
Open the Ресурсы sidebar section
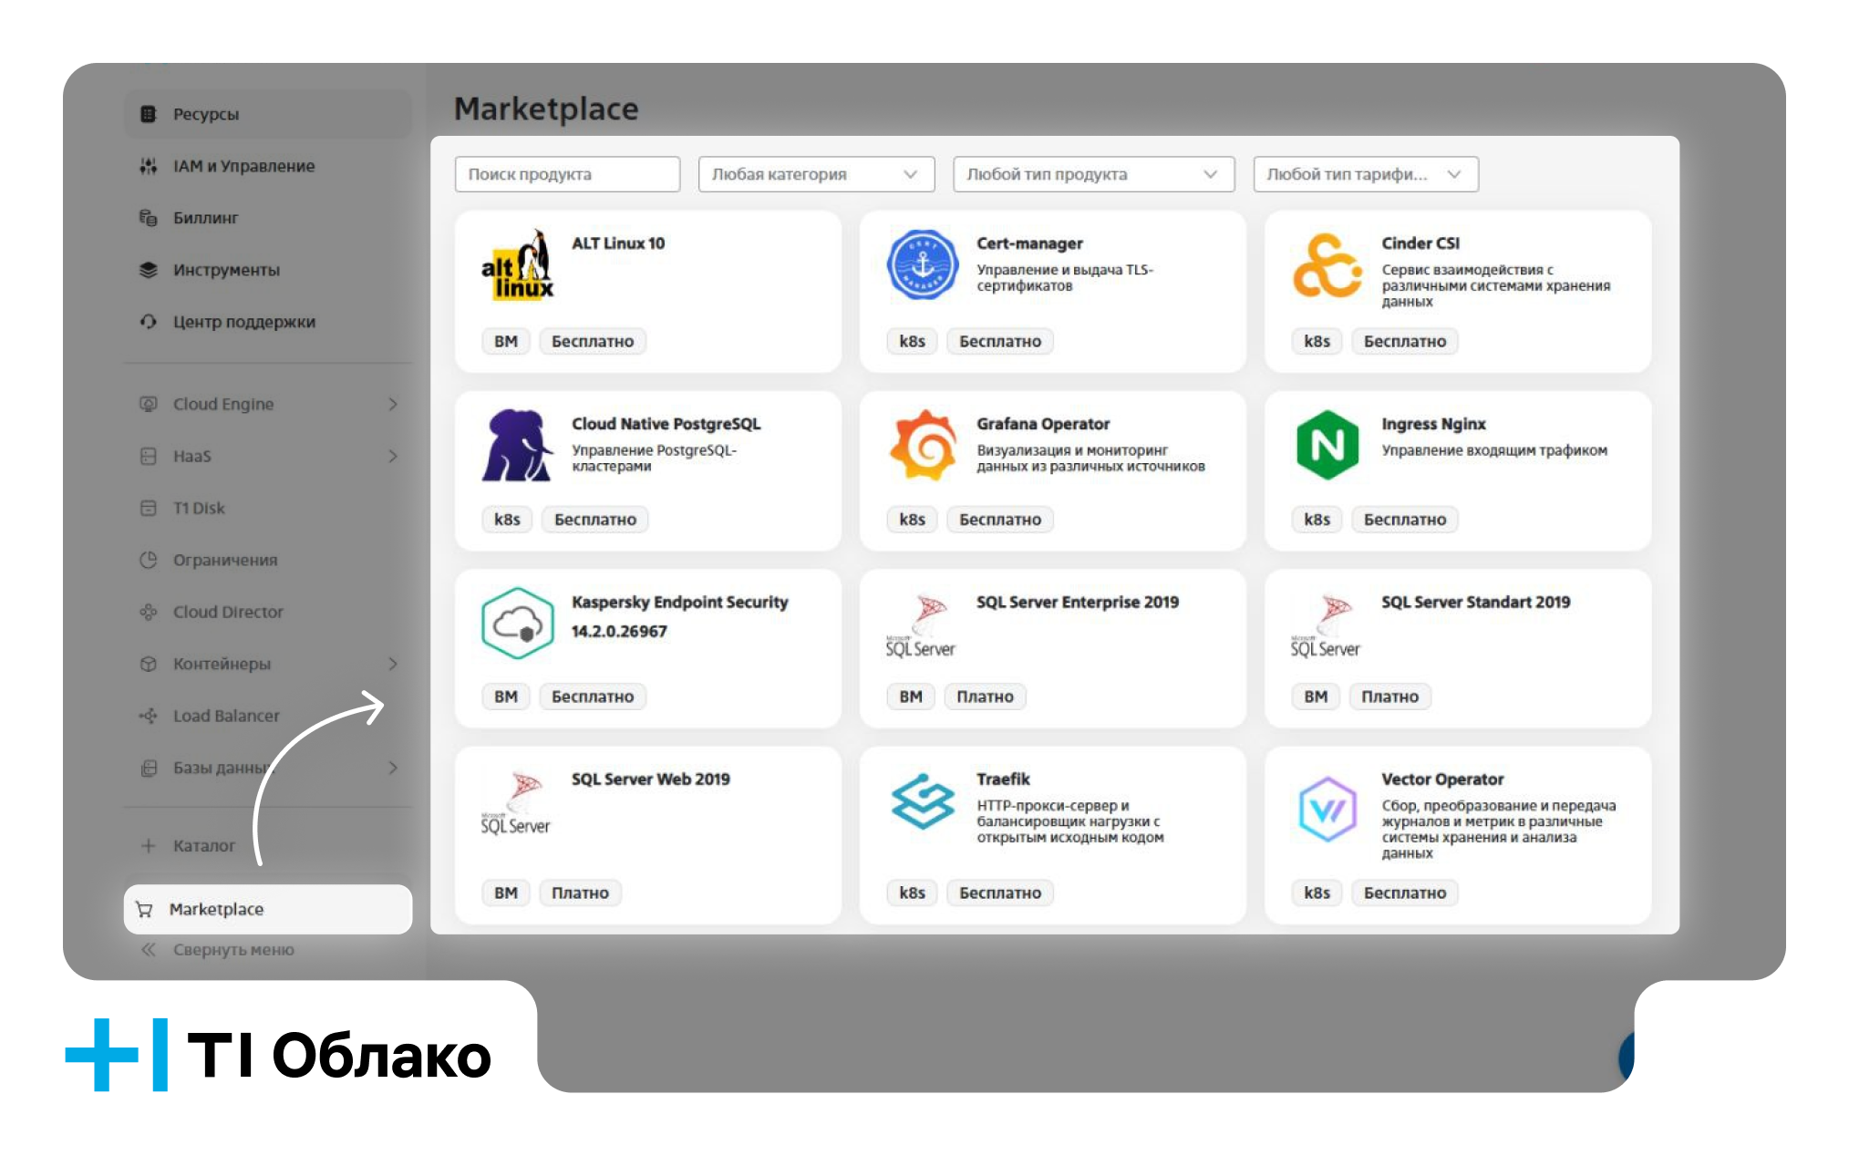(x=267, y=114)
